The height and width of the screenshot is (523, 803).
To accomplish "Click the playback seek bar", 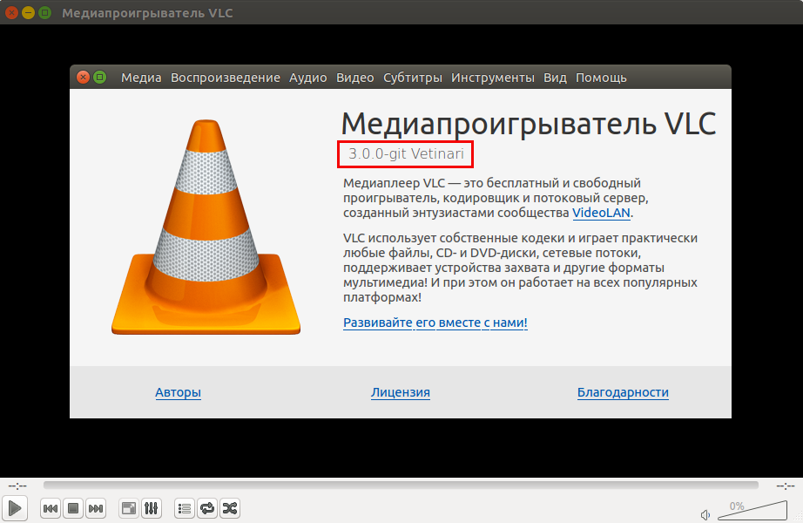I will [401, 485].
